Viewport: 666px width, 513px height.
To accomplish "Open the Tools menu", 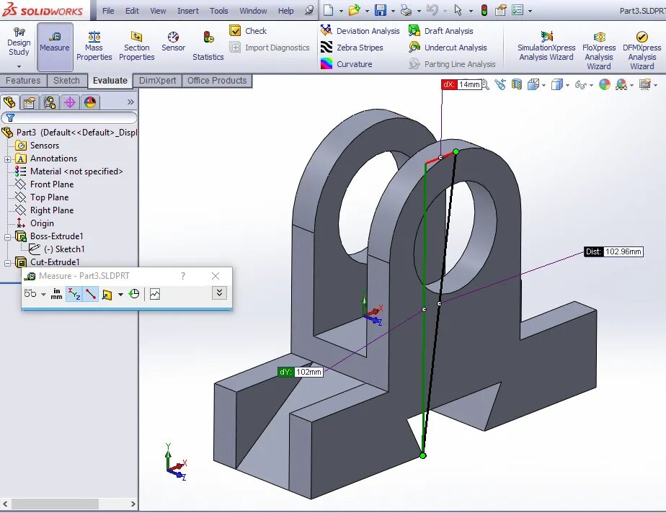I will coord(218,11).
